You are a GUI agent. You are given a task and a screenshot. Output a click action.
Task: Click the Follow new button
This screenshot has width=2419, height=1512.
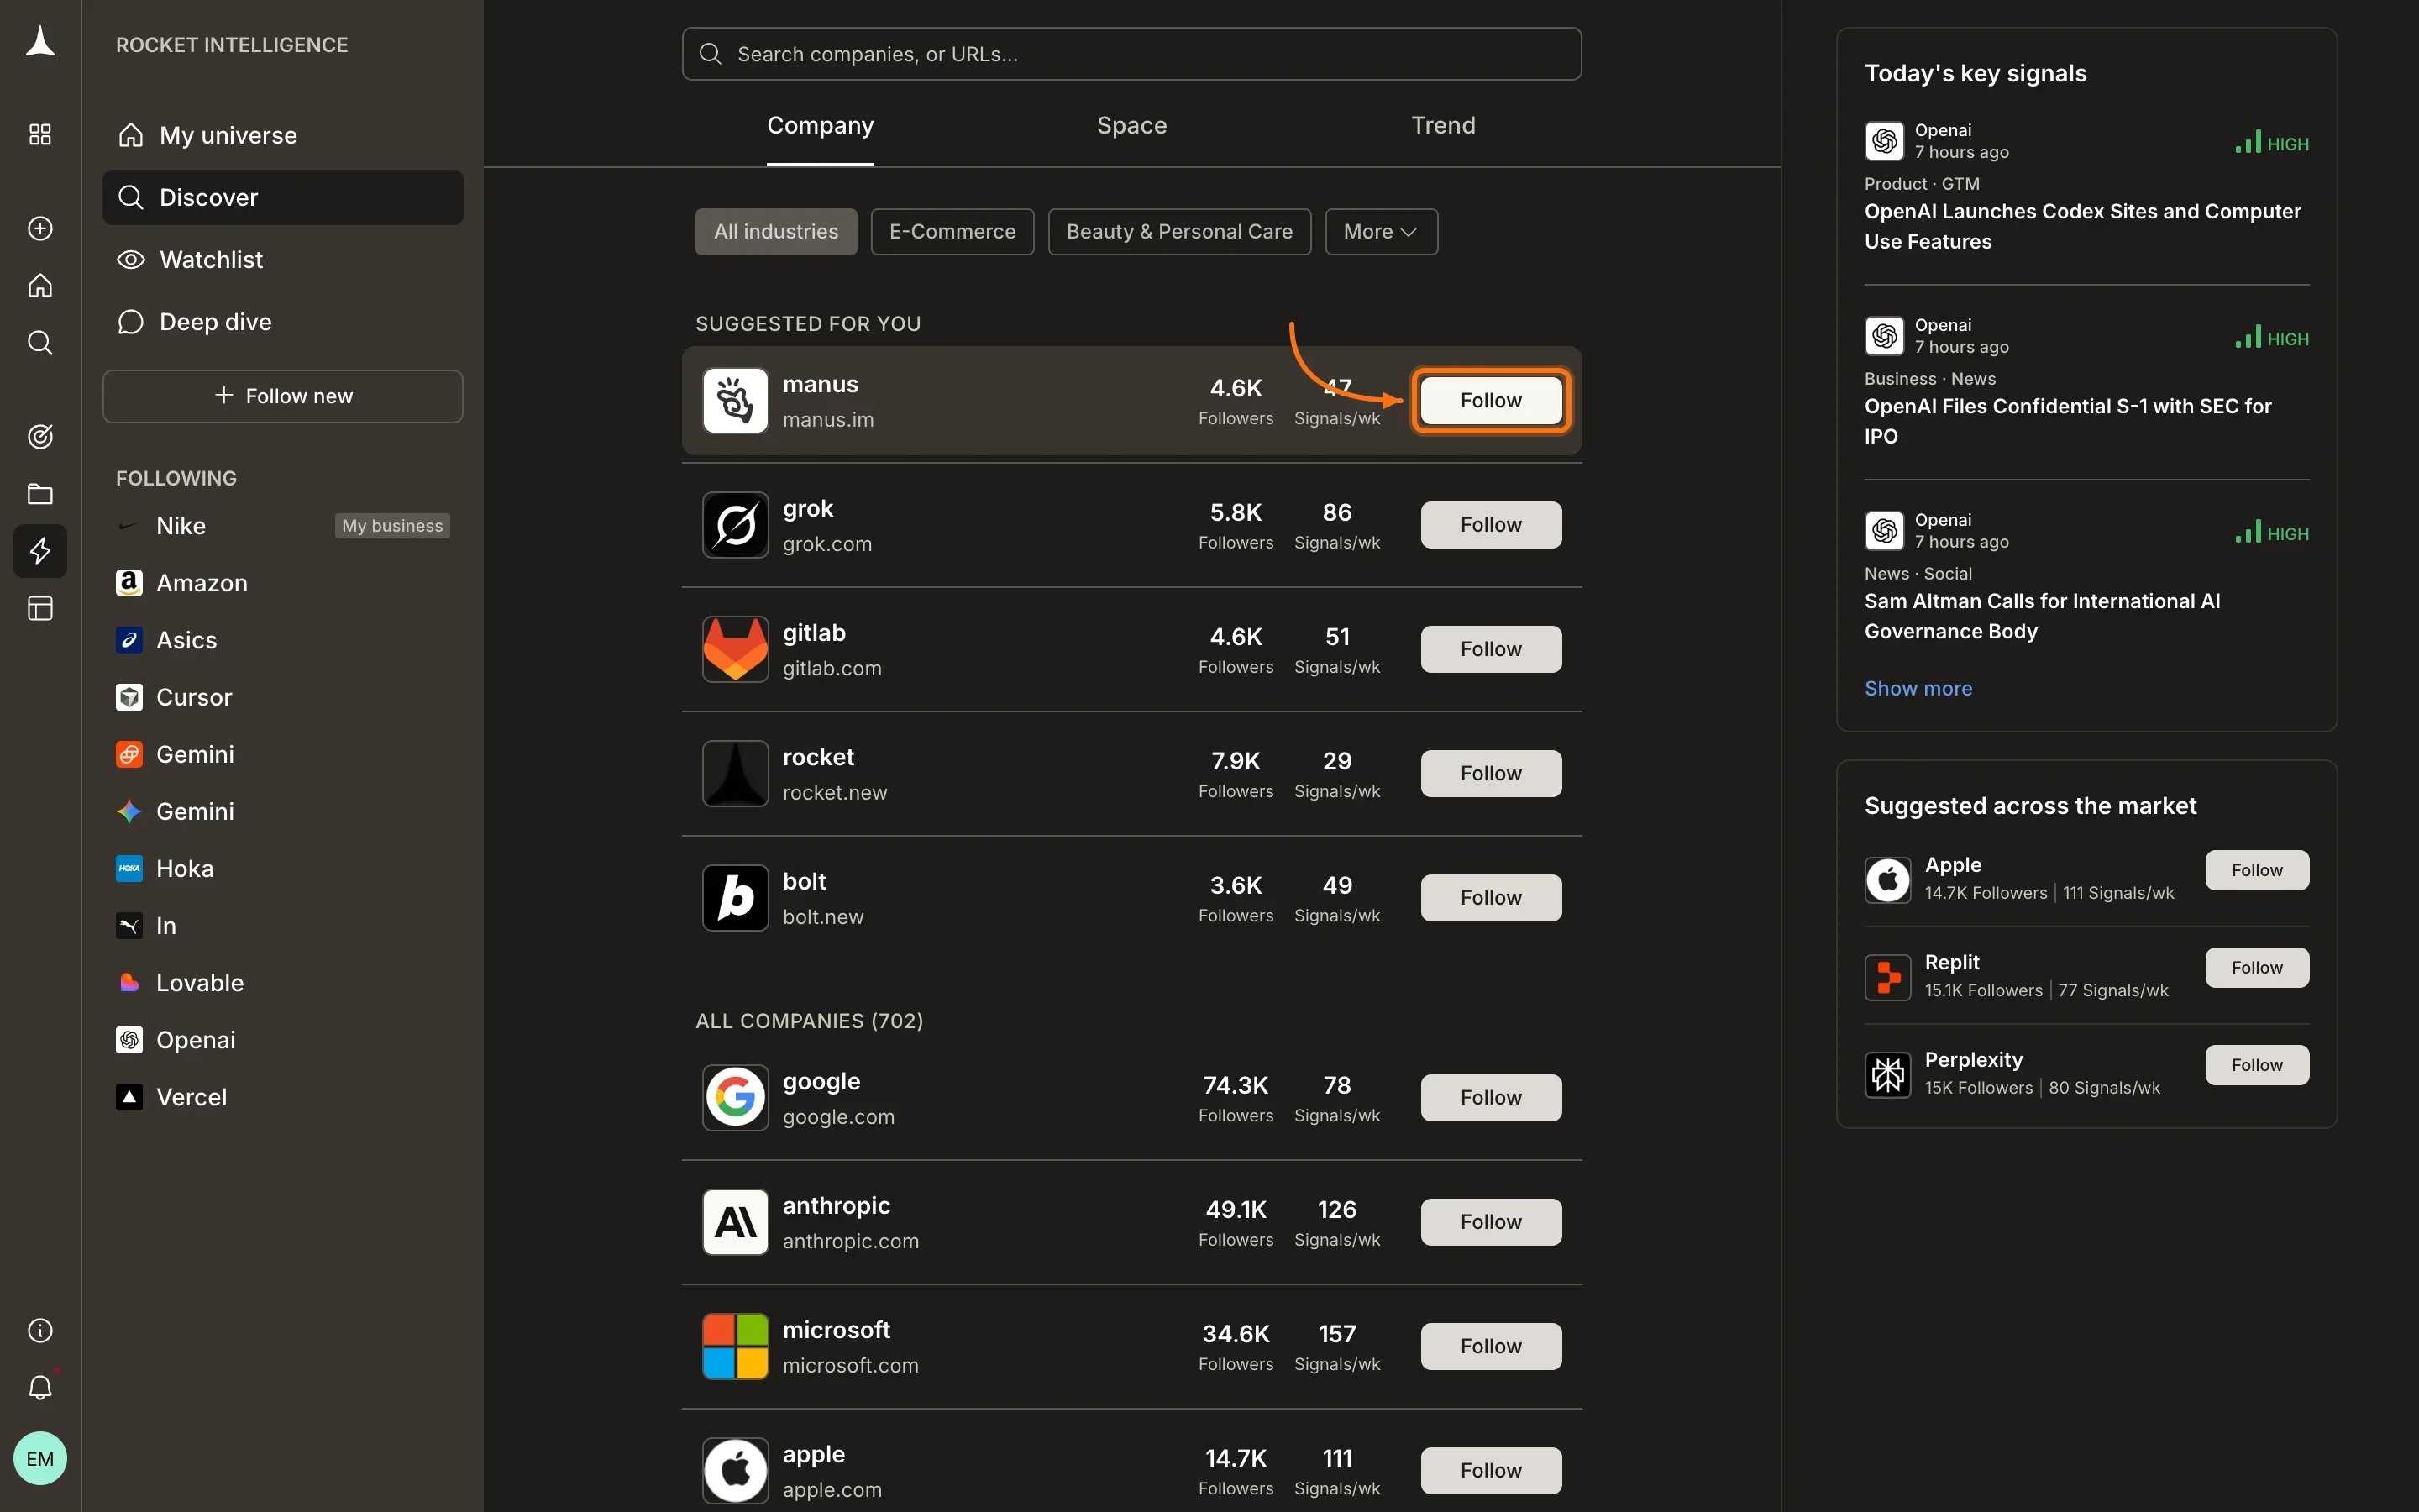click(x=283, y=396)
